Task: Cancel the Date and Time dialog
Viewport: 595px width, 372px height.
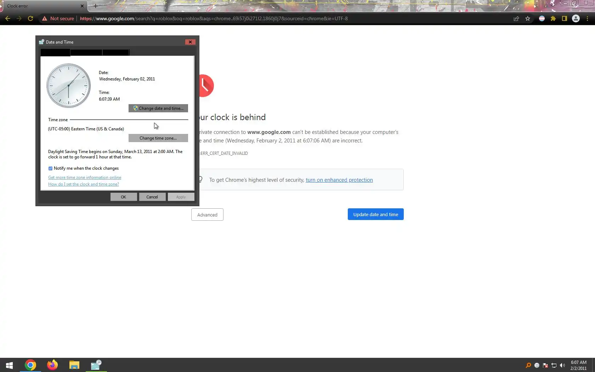Action: (152, 197)
